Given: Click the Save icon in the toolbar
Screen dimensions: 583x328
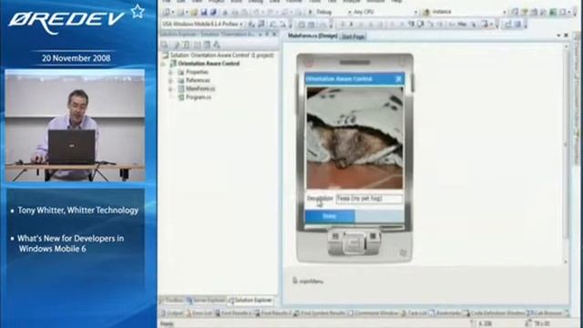Looking at the screenshot, I should pos(204,12).
